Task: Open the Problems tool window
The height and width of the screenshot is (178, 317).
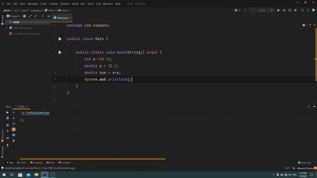Action: (36, 163)
